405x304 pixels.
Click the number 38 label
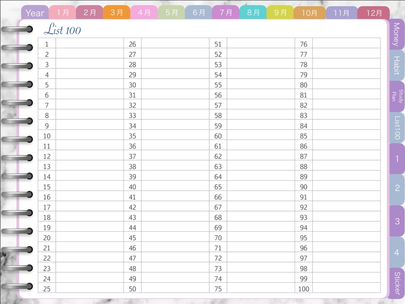pyautogui.click(x=132, y=167)
